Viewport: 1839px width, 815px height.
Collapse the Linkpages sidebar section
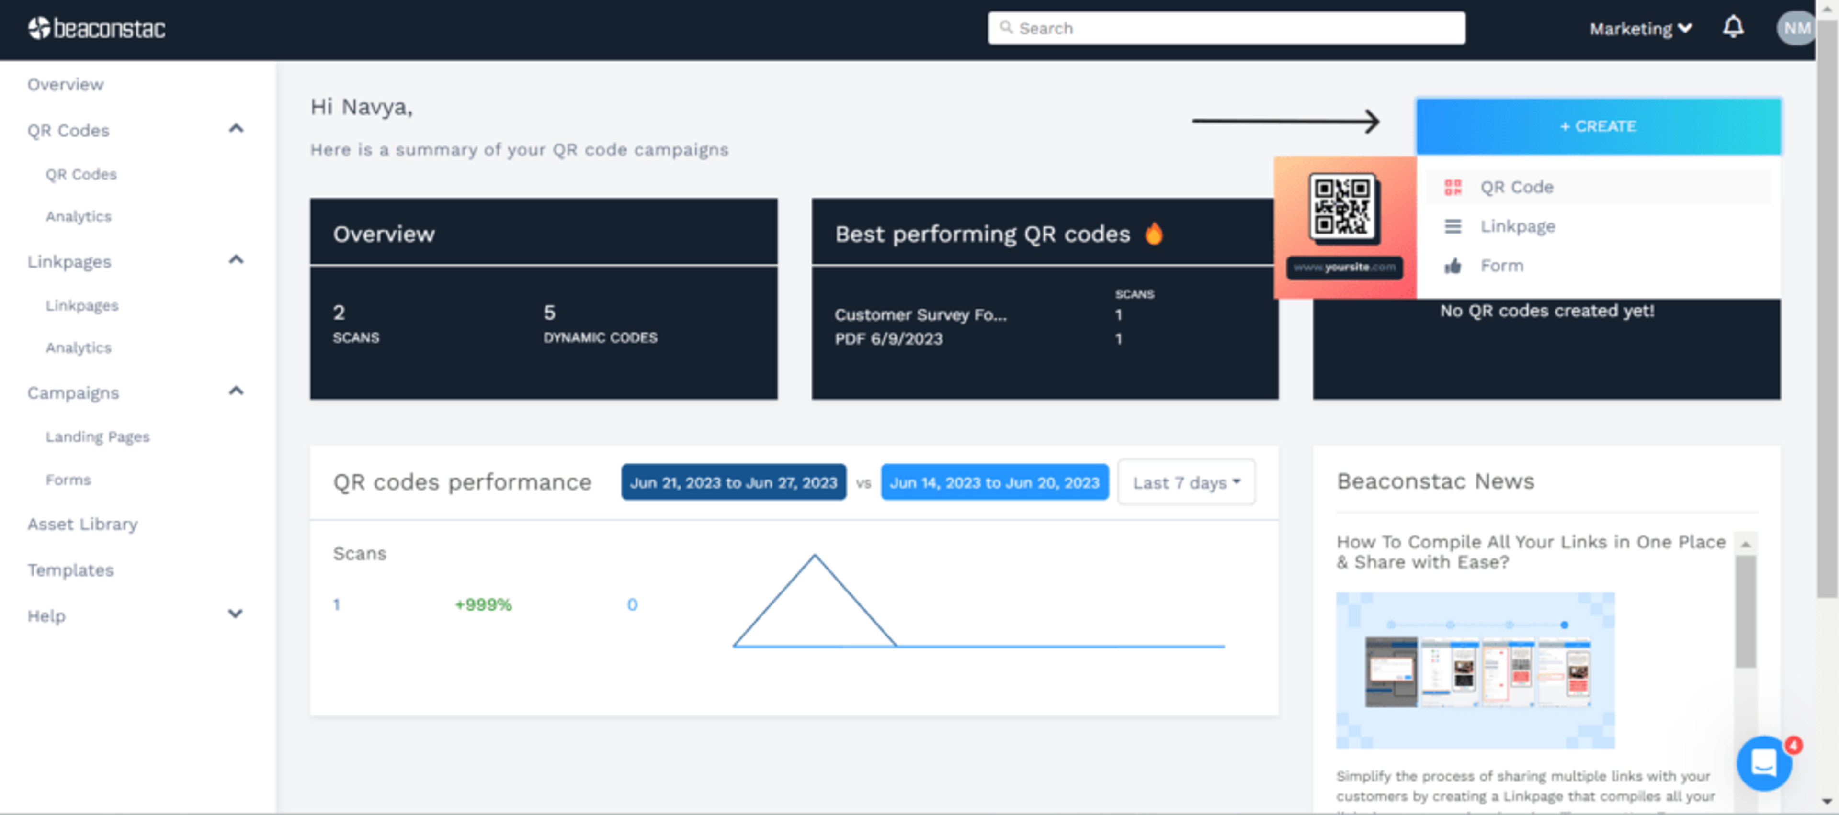pyautogui.click(x=236, y=260)
